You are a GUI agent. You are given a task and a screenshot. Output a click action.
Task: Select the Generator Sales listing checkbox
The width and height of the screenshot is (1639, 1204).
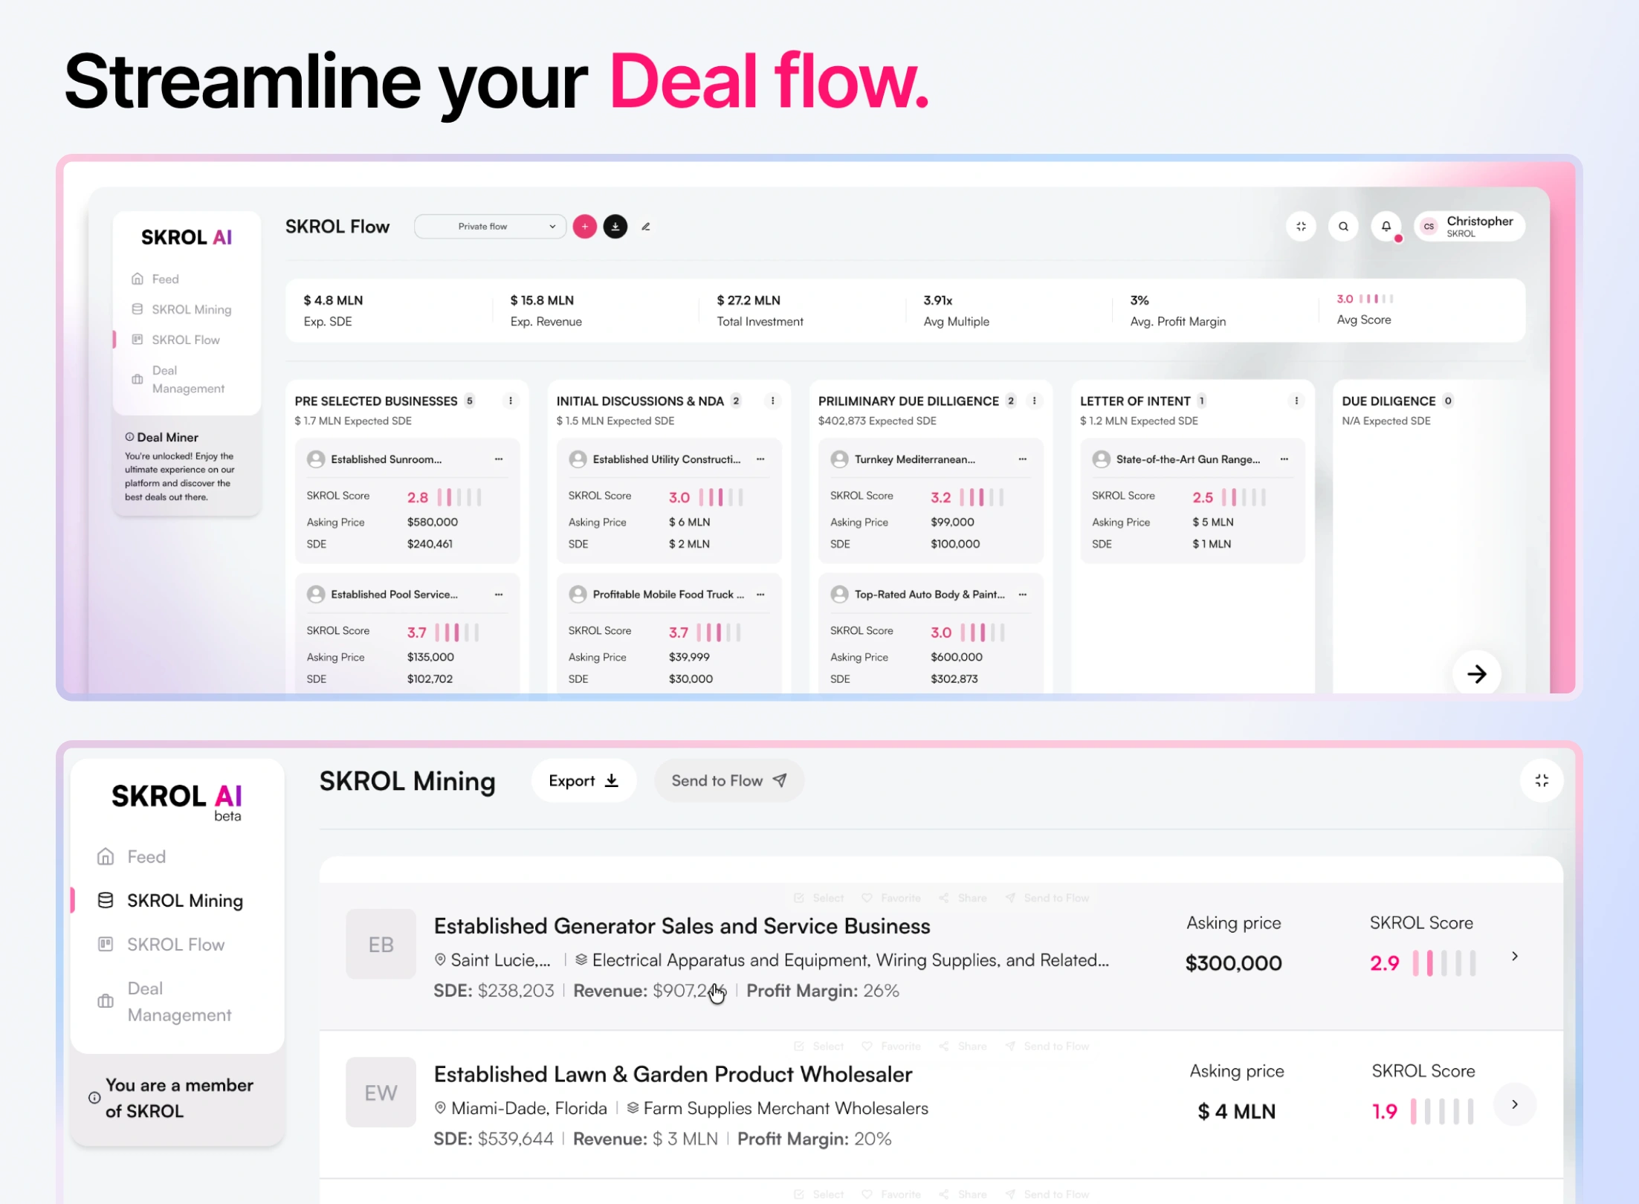point(818,898)
